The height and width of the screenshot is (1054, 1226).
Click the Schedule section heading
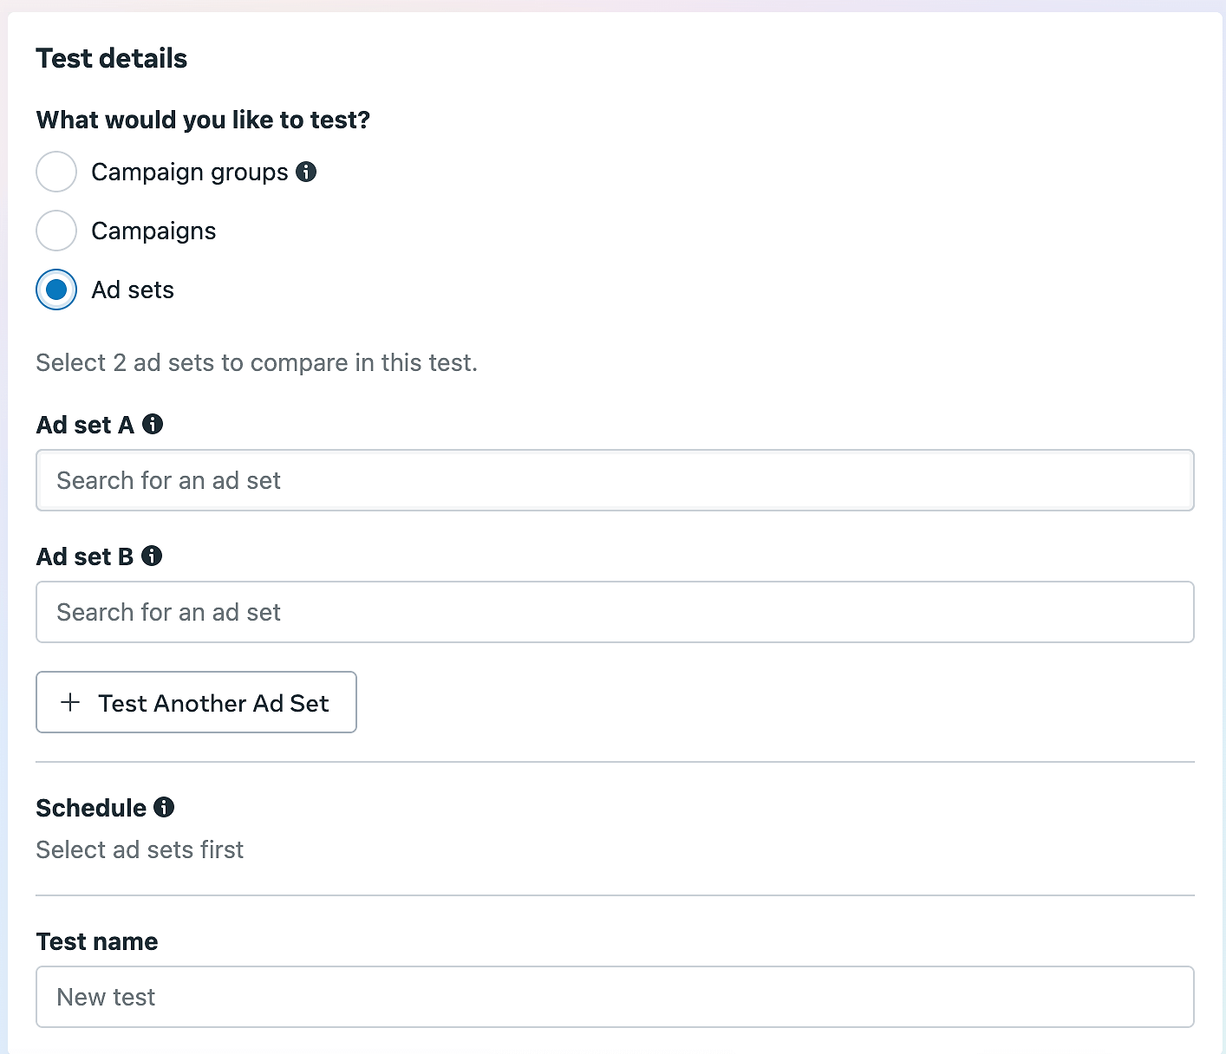coord(91,808)
